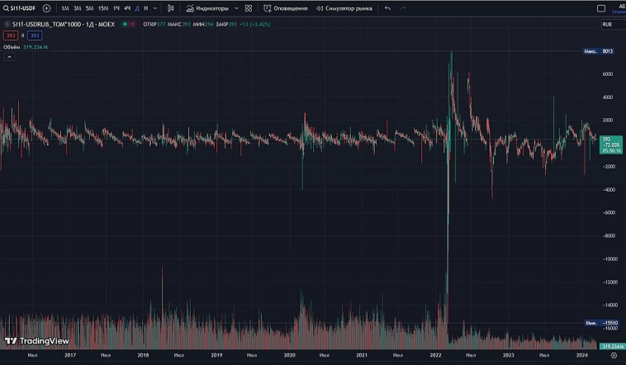Open the chart layout square icon

point(601,8)
